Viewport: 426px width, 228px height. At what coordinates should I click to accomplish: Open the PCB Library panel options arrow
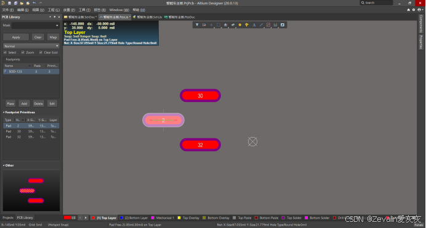click(x=50, y=17)
